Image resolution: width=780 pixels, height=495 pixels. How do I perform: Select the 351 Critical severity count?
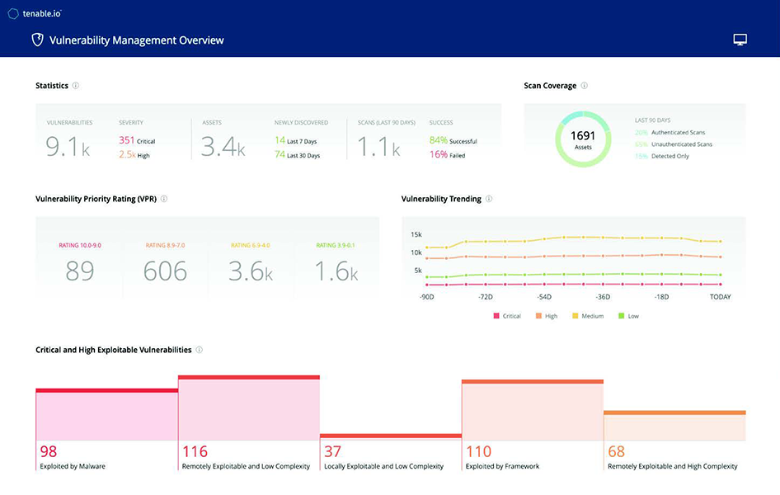click(137, 141)
